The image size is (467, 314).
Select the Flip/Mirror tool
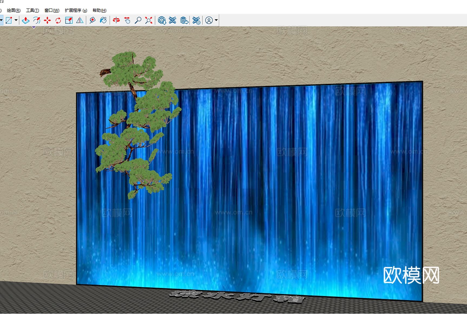pyautogui.click(x=80, y=20)
